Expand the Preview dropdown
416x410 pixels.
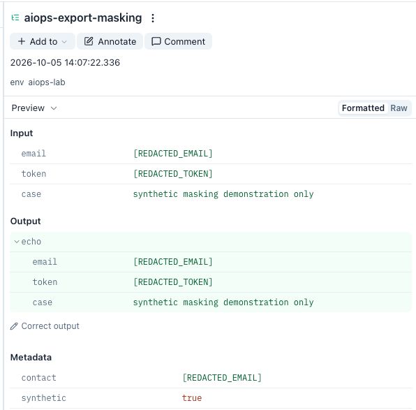34,108
